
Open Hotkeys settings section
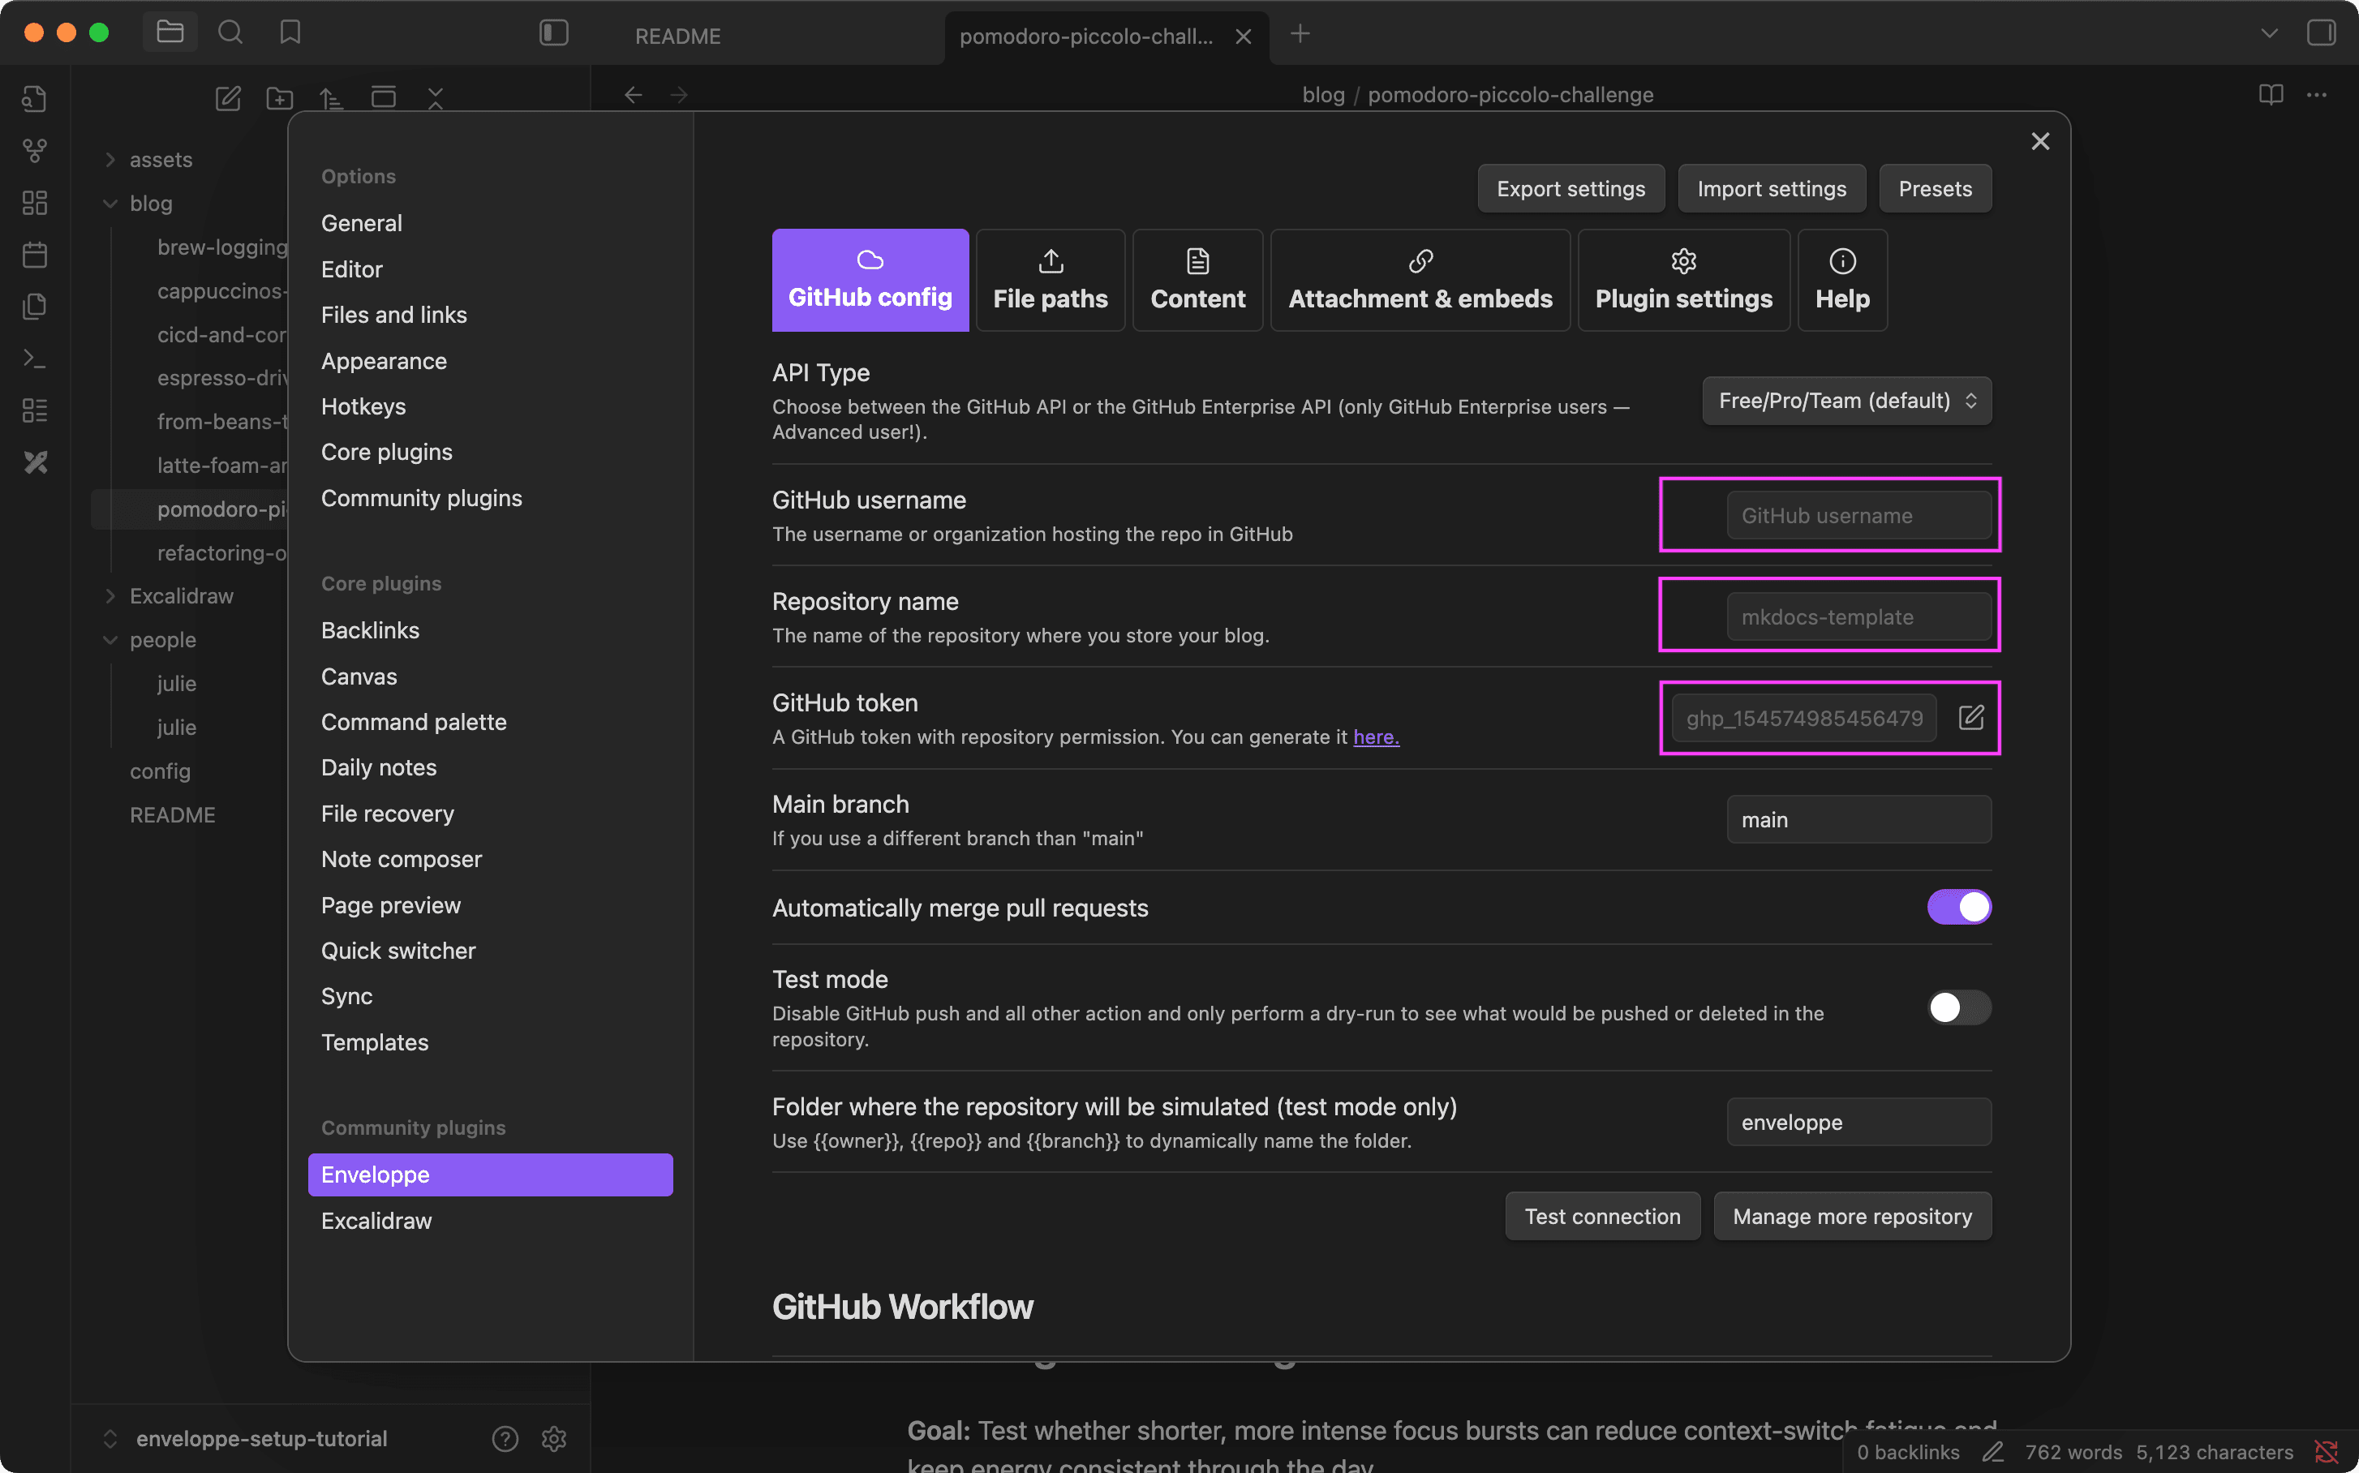tap(363, 407)
